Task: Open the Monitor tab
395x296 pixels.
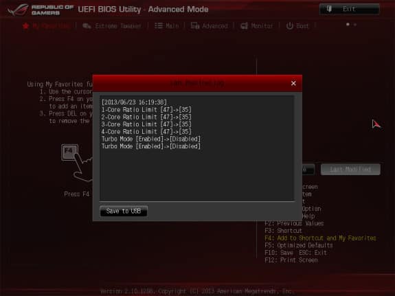Action: pyautogui.click(x=257, y=25)
